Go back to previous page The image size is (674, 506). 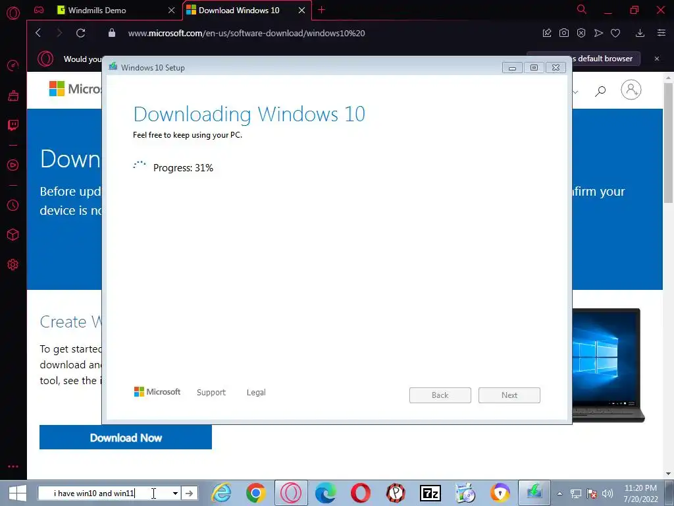(x=38, y=33)
